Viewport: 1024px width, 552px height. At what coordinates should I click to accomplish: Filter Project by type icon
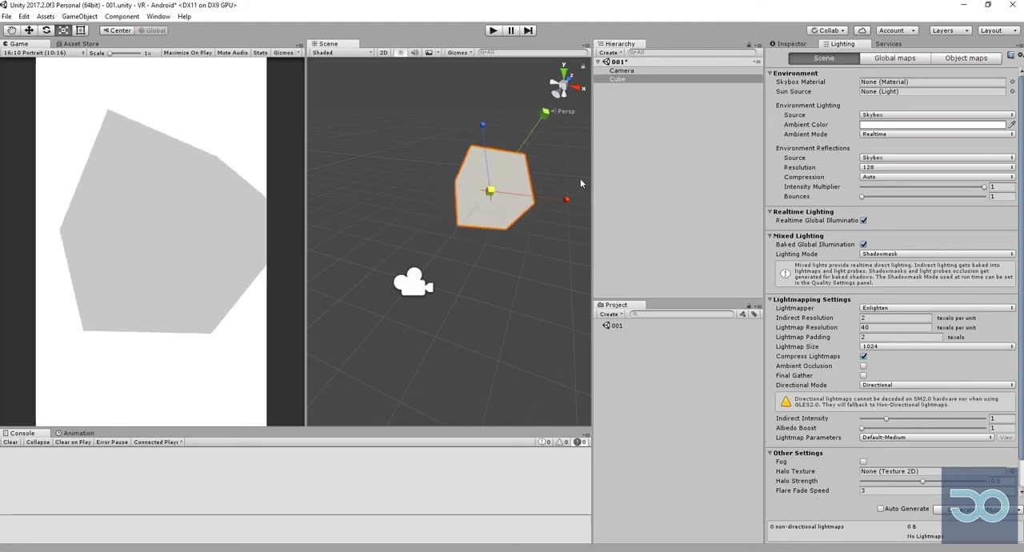(x=742, y=314)
